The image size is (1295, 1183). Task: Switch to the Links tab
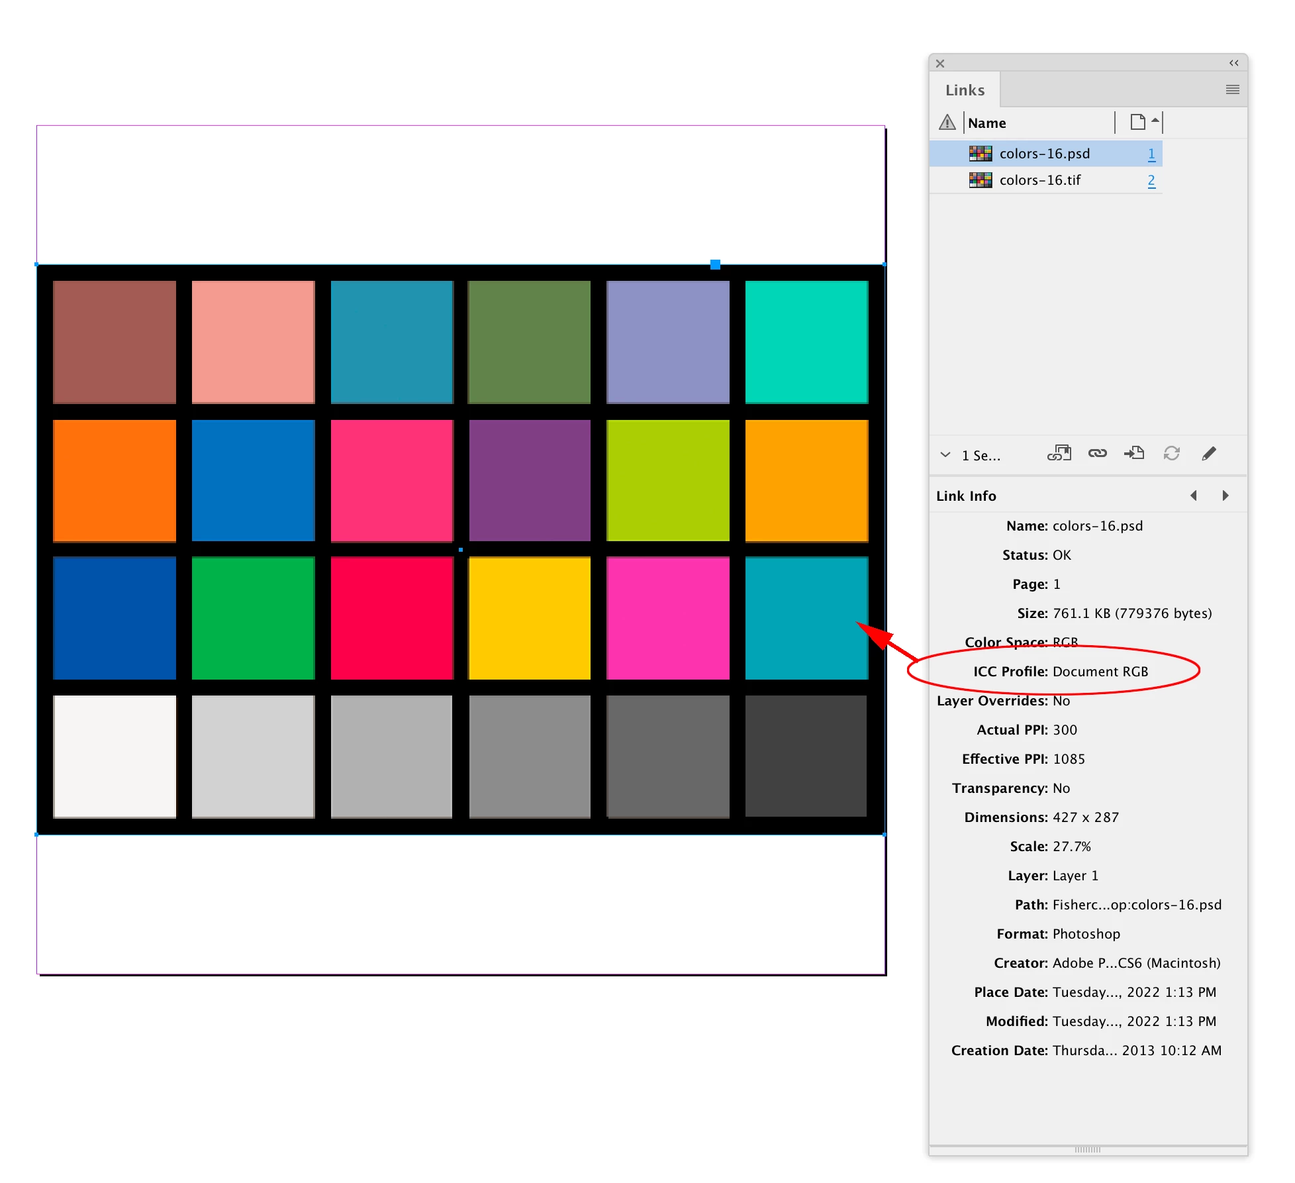(965, 90)
